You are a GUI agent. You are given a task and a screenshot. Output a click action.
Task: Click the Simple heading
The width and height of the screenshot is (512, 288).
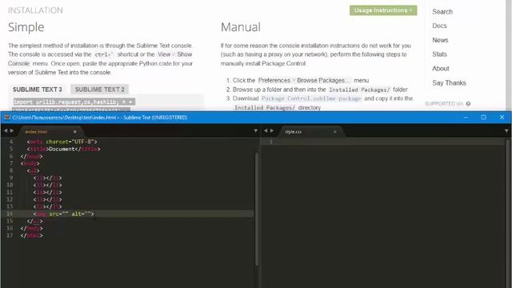point(26,27)
